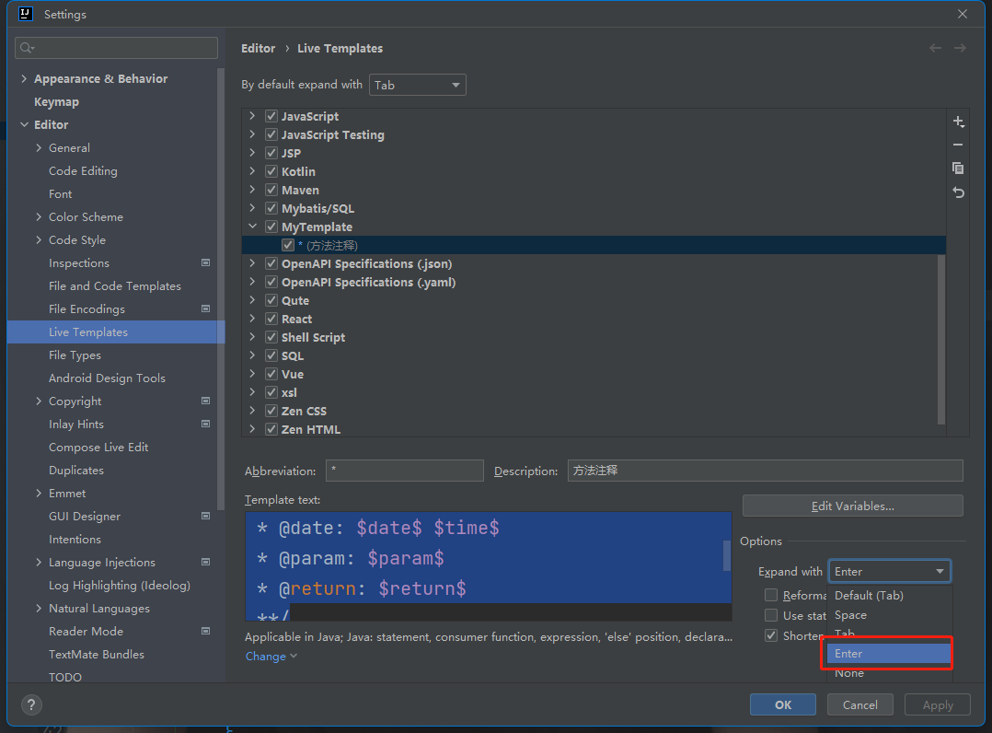
Task: Expand the Color Scheme node
Action: 39,216
